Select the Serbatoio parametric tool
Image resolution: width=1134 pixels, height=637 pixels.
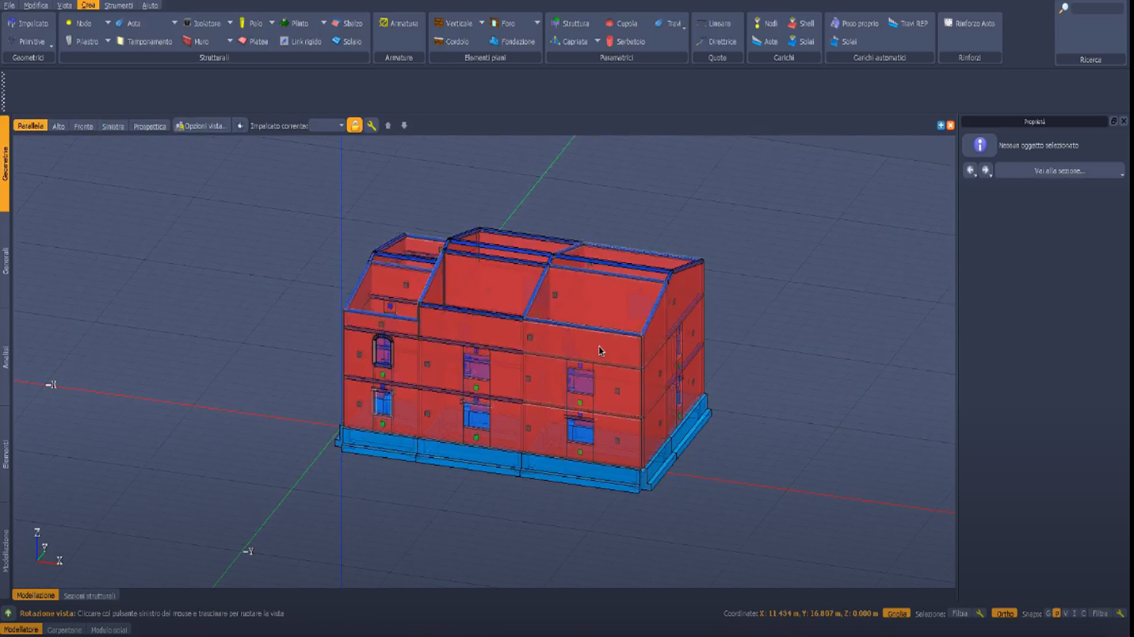click(625, 41)
